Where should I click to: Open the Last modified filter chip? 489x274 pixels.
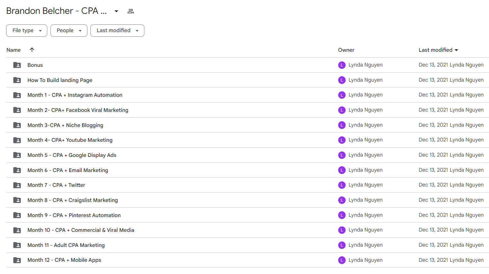coord(117,31)
